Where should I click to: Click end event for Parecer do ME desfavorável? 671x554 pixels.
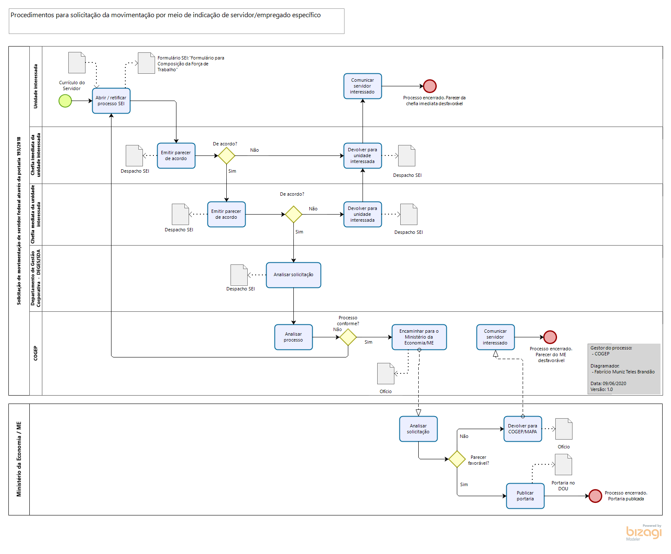(550, 337)
